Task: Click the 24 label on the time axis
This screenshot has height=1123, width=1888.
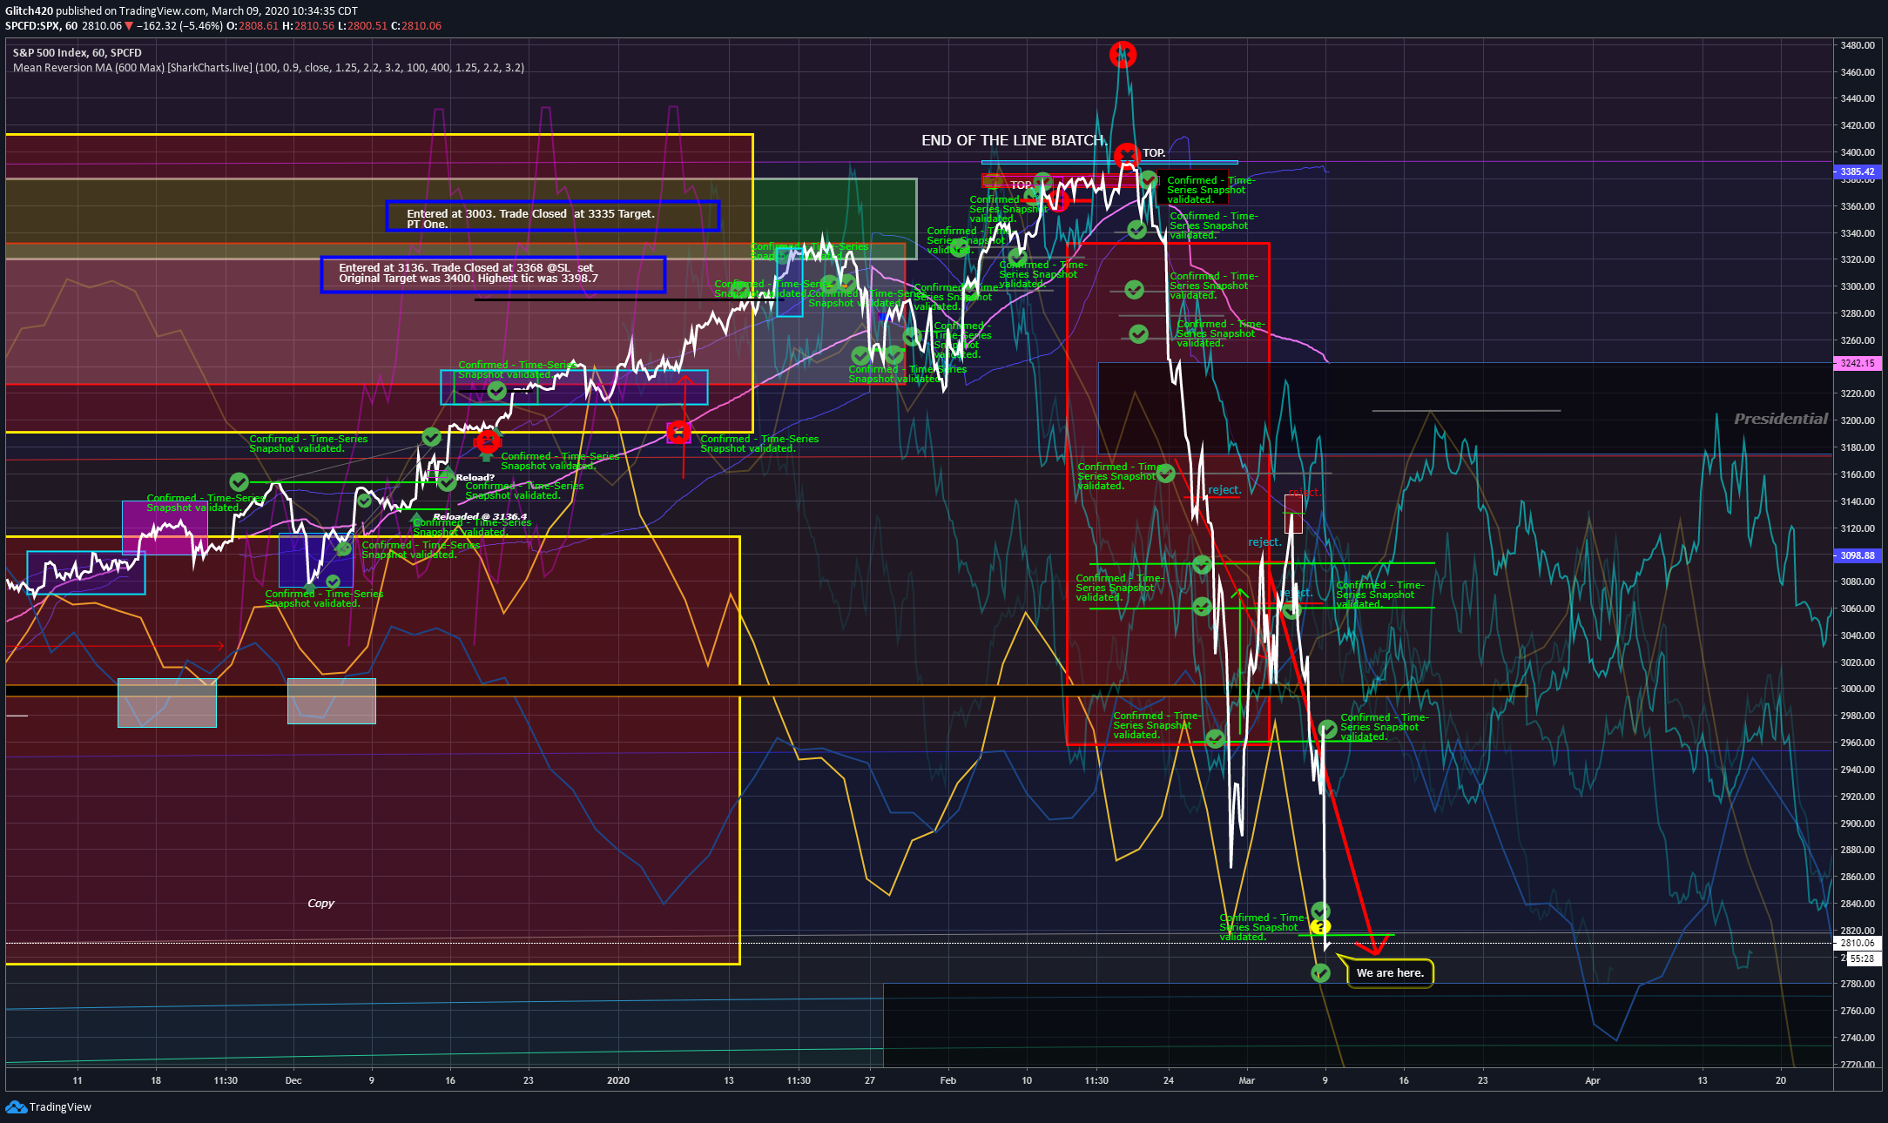Action: [x=1169, y=1080]
